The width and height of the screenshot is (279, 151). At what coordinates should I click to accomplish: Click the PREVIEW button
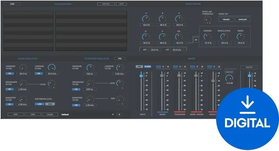point(106,4)
